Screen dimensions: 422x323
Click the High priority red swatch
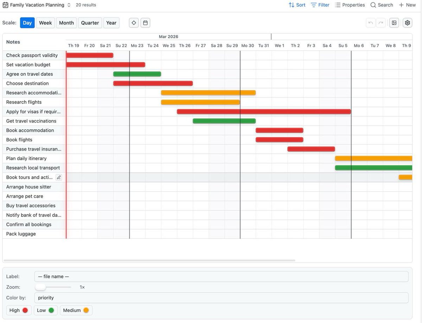[25, 310]
